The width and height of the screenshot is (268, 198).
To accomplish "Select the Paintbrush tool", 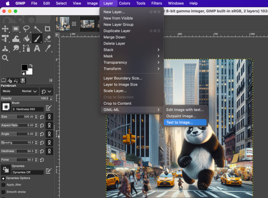I will point(37,38).
